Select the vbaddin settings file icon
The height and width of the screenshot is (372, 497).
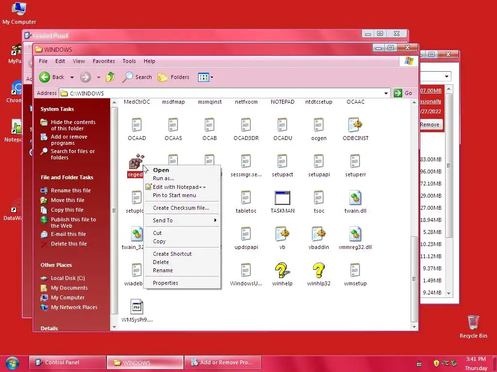point(319,234)
